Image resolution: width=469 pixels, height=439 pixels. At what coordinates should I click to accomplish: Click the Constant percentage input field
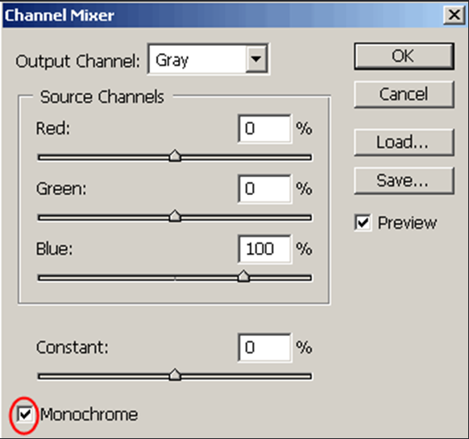click(264, 347)
